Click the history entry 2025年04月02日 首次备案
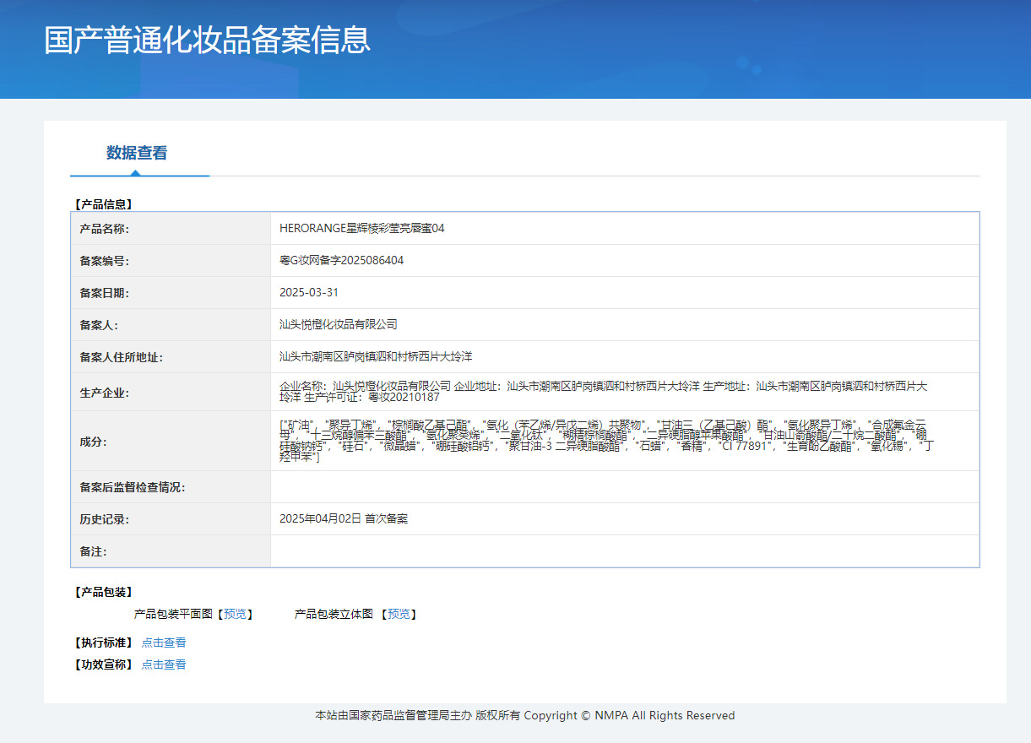 coord(344,518)
